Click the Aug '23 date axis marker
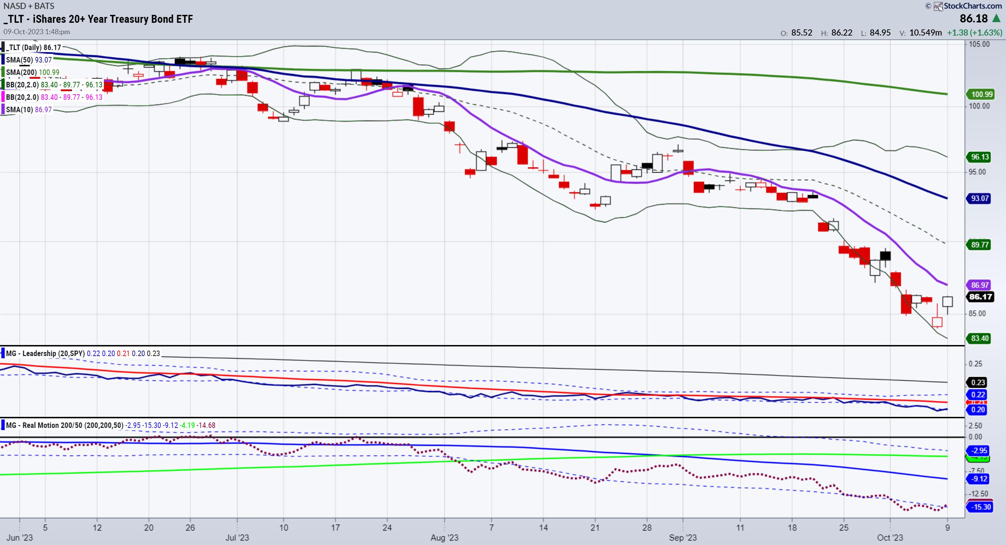 (444, 537)
